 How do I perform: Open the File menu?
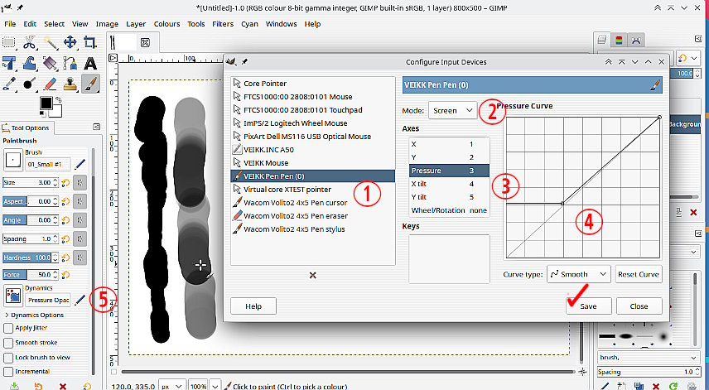pyautogui.click(x=10, y=24)
